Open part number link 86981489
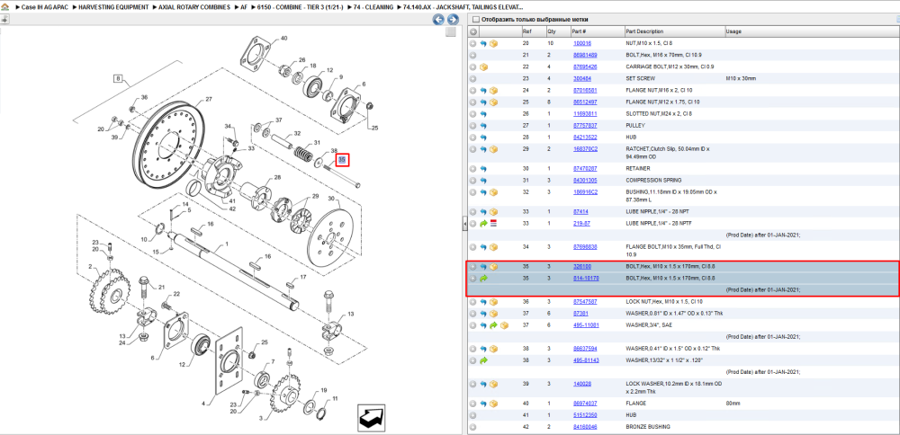Screen dimensions: 900x435 click(x=585, y=55)
